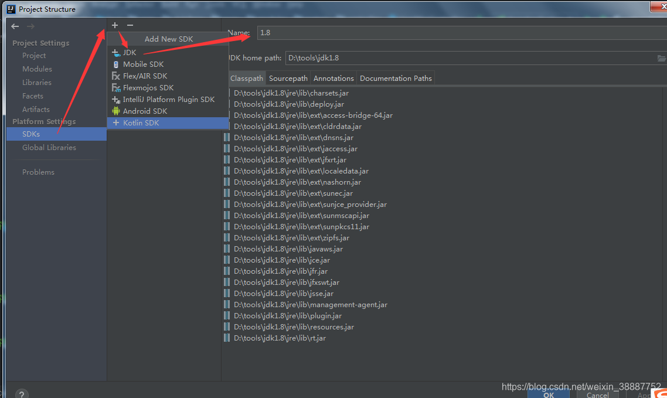Click the browse folder icon for JDK path

pyautogui.click(x=662, y=58)
